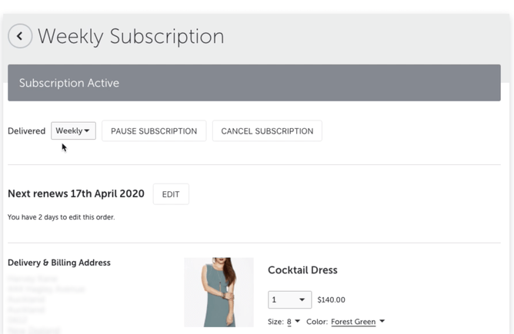The image size is (514, 334).
Task: Click the Subscription Active status banner
Action: click(254, 83)
